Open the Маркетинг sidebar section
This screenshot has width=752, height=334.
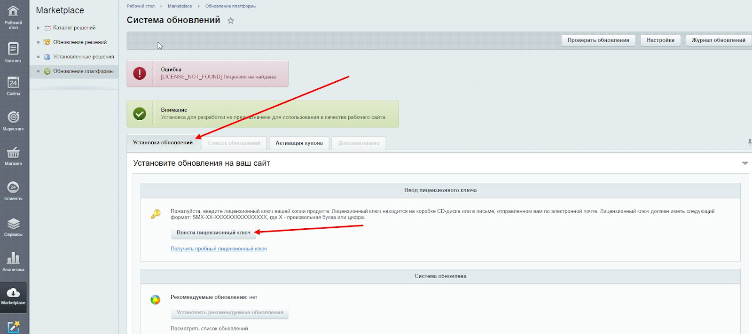13,121
